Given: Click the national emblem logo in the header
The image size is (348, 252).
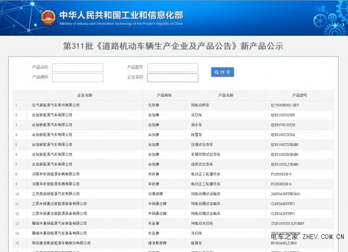Looking at the screenshot, I should coord(48,18).
